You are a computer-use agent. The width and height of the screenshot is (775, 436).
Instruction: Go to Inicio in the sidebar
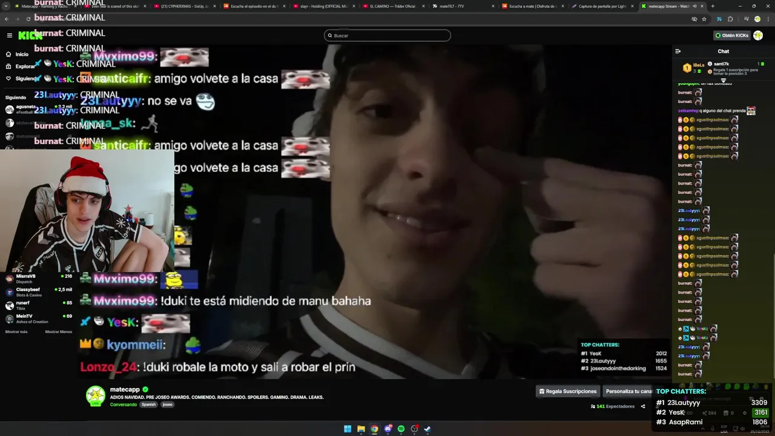coord(22,54)
